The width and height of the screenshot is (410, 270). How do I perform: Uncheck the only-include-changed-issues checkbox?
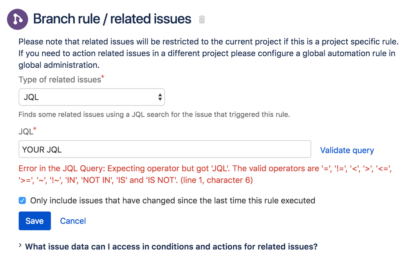[22, 201]
